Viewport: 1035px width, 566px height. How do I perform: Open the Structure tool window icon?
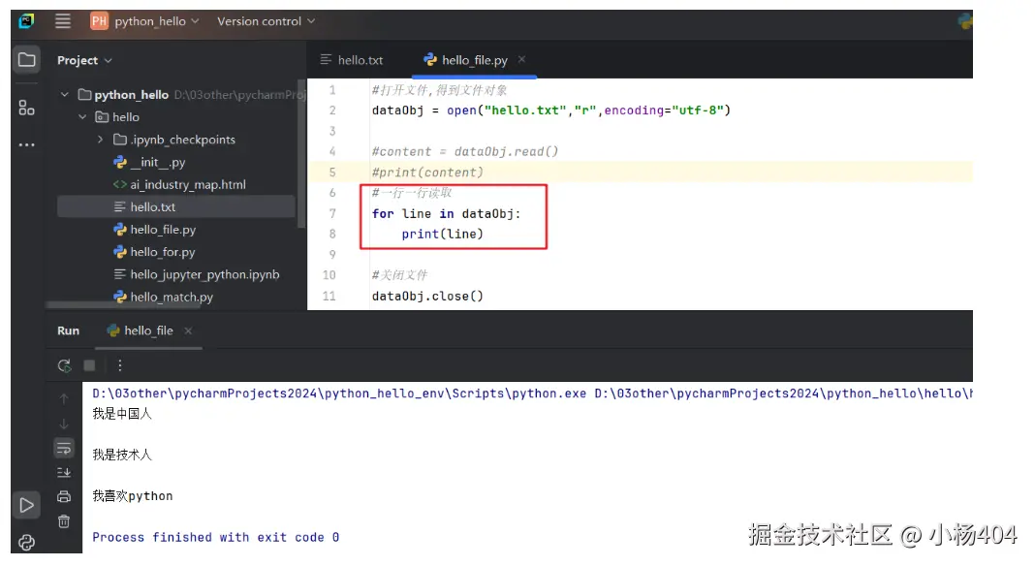(26, 108)
